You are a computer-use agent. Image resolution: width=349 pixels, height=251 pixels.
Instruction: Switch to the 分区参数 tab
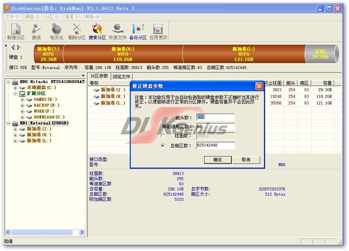99,76
